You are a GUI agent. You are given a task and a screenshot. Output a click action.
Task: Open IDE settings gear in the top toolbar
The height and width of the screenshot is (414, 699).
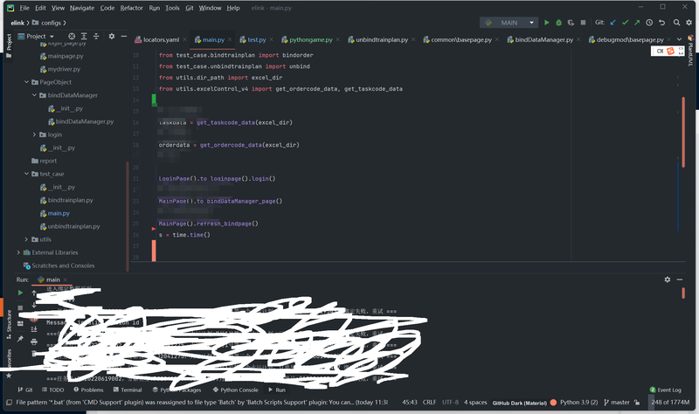point(689,23)
